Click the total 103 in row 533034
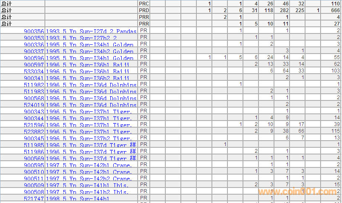 (335, 71)
